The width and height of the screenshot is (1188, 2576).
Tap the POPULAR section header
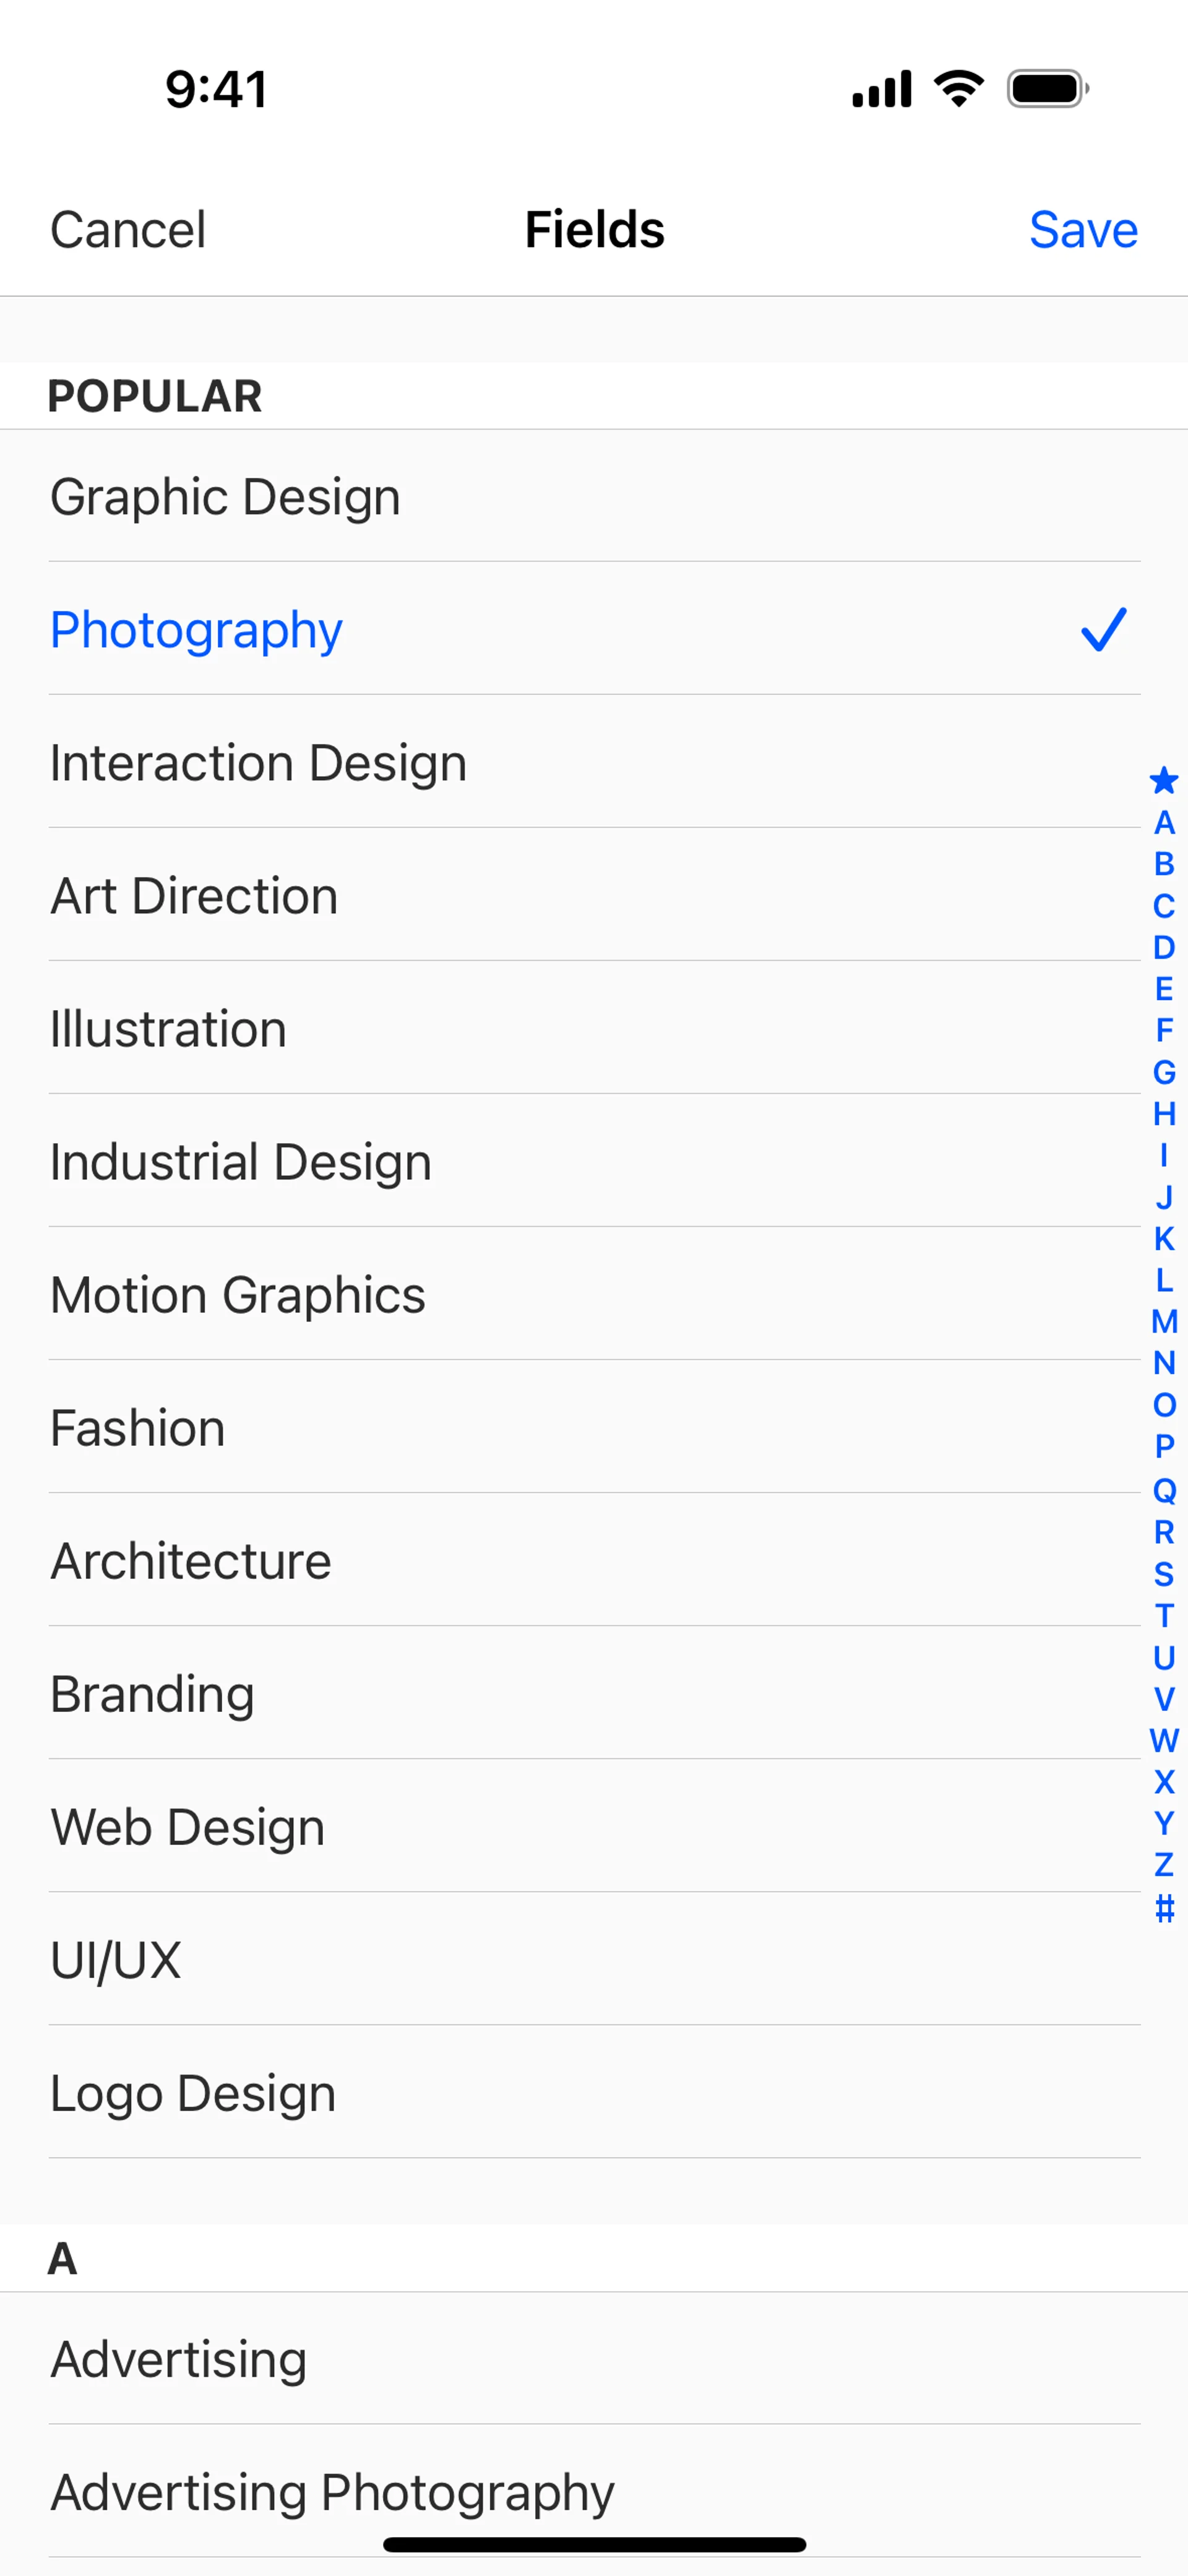[155, 396]
